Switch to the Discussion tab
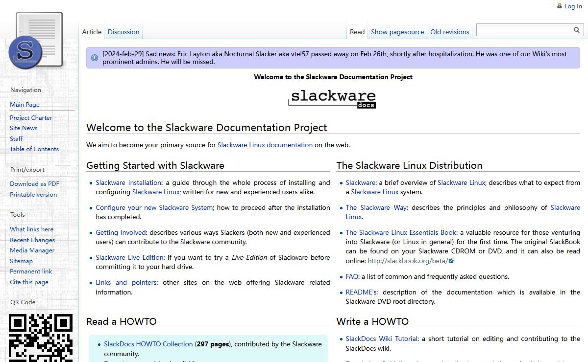Screen dimensions: 588x362 tap(123, 32)
